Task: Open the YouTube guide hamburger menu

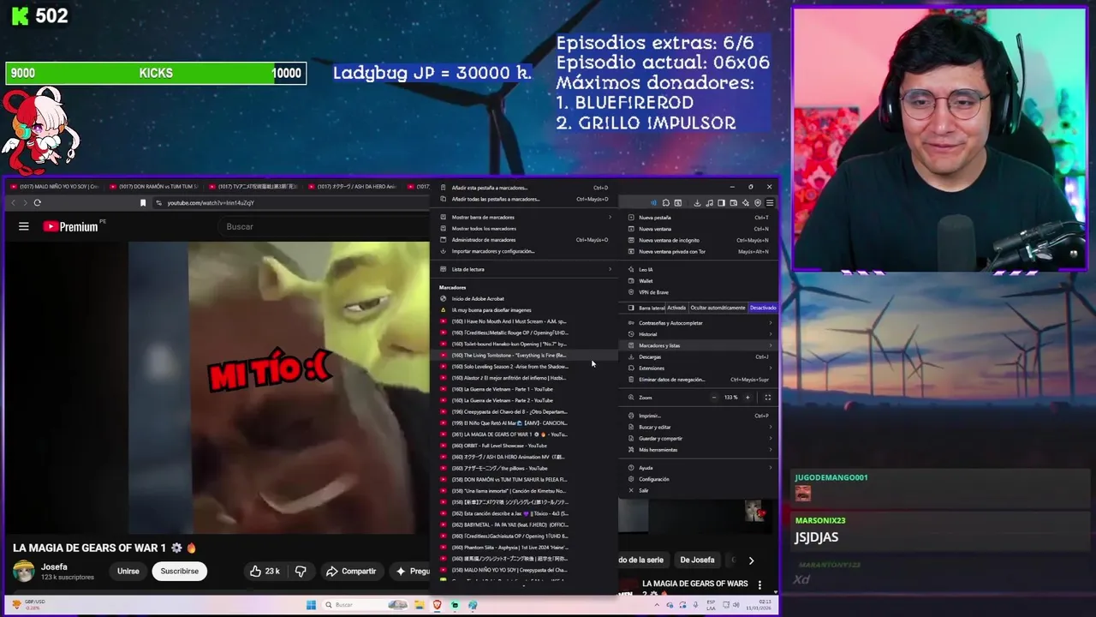Action: (24, 226)
